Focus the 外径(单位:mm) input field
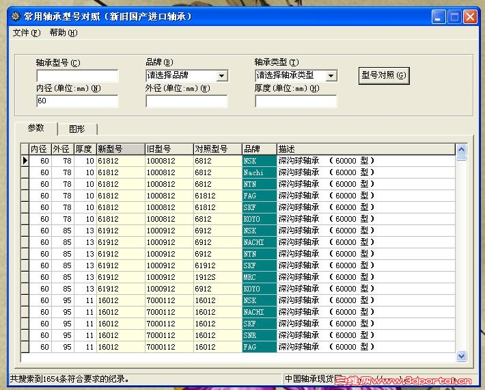The height and width of the screenshot is (390, 485). [186, 101]
